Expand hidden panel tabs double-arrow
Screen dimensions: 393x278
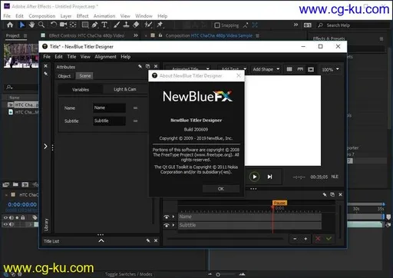pos(136,35)
